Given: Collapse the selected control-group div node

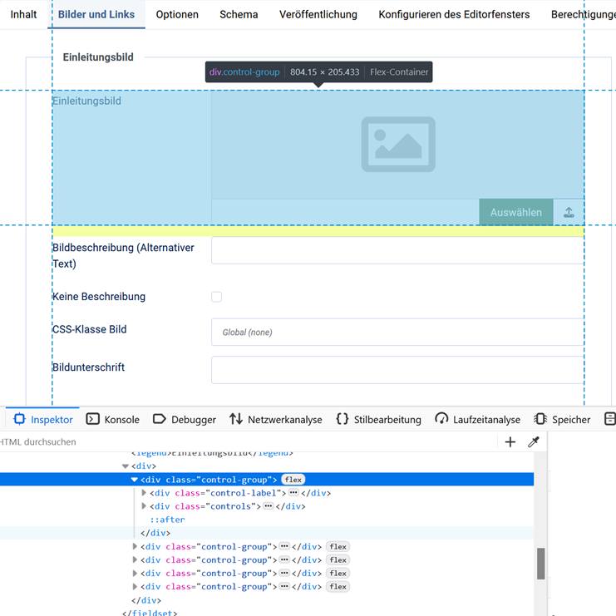Looking at the screenshot, I should 135,480.
